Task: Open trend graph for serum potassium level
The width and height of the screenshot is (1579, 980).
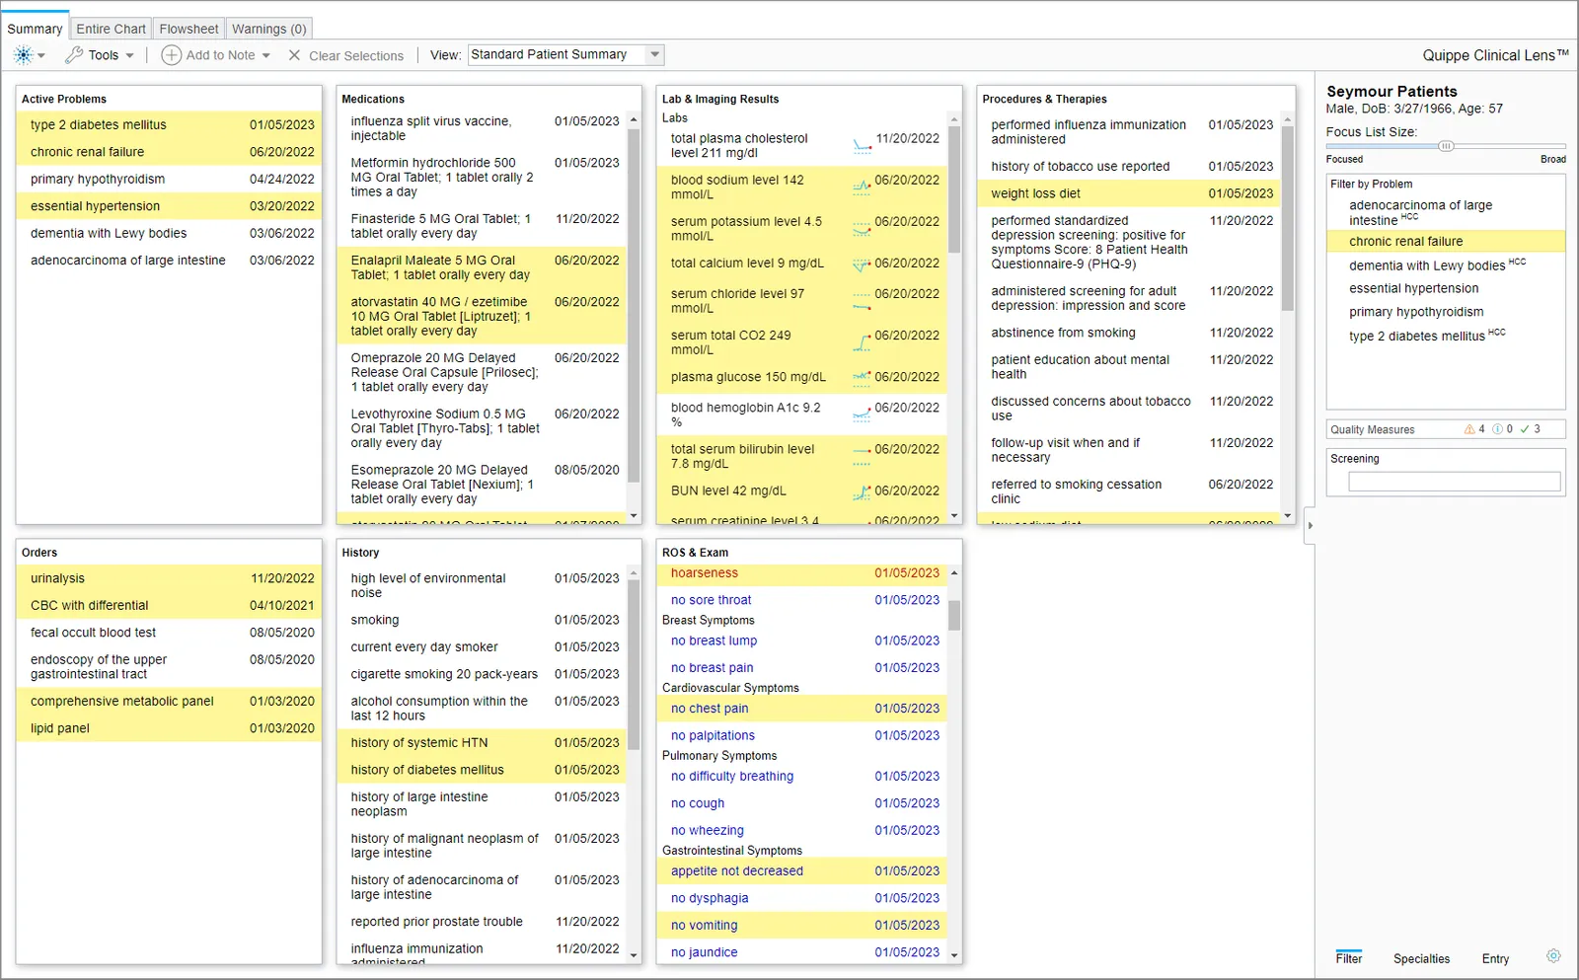Action: click(x=862, y=229)
